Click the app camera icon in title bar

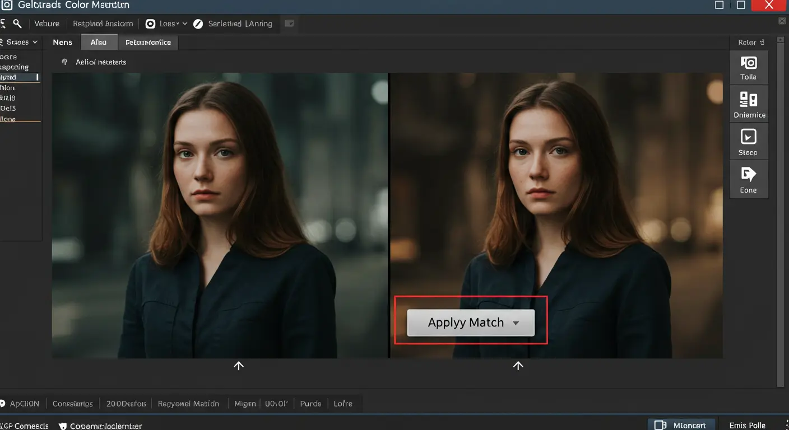[x=6, y=5]
